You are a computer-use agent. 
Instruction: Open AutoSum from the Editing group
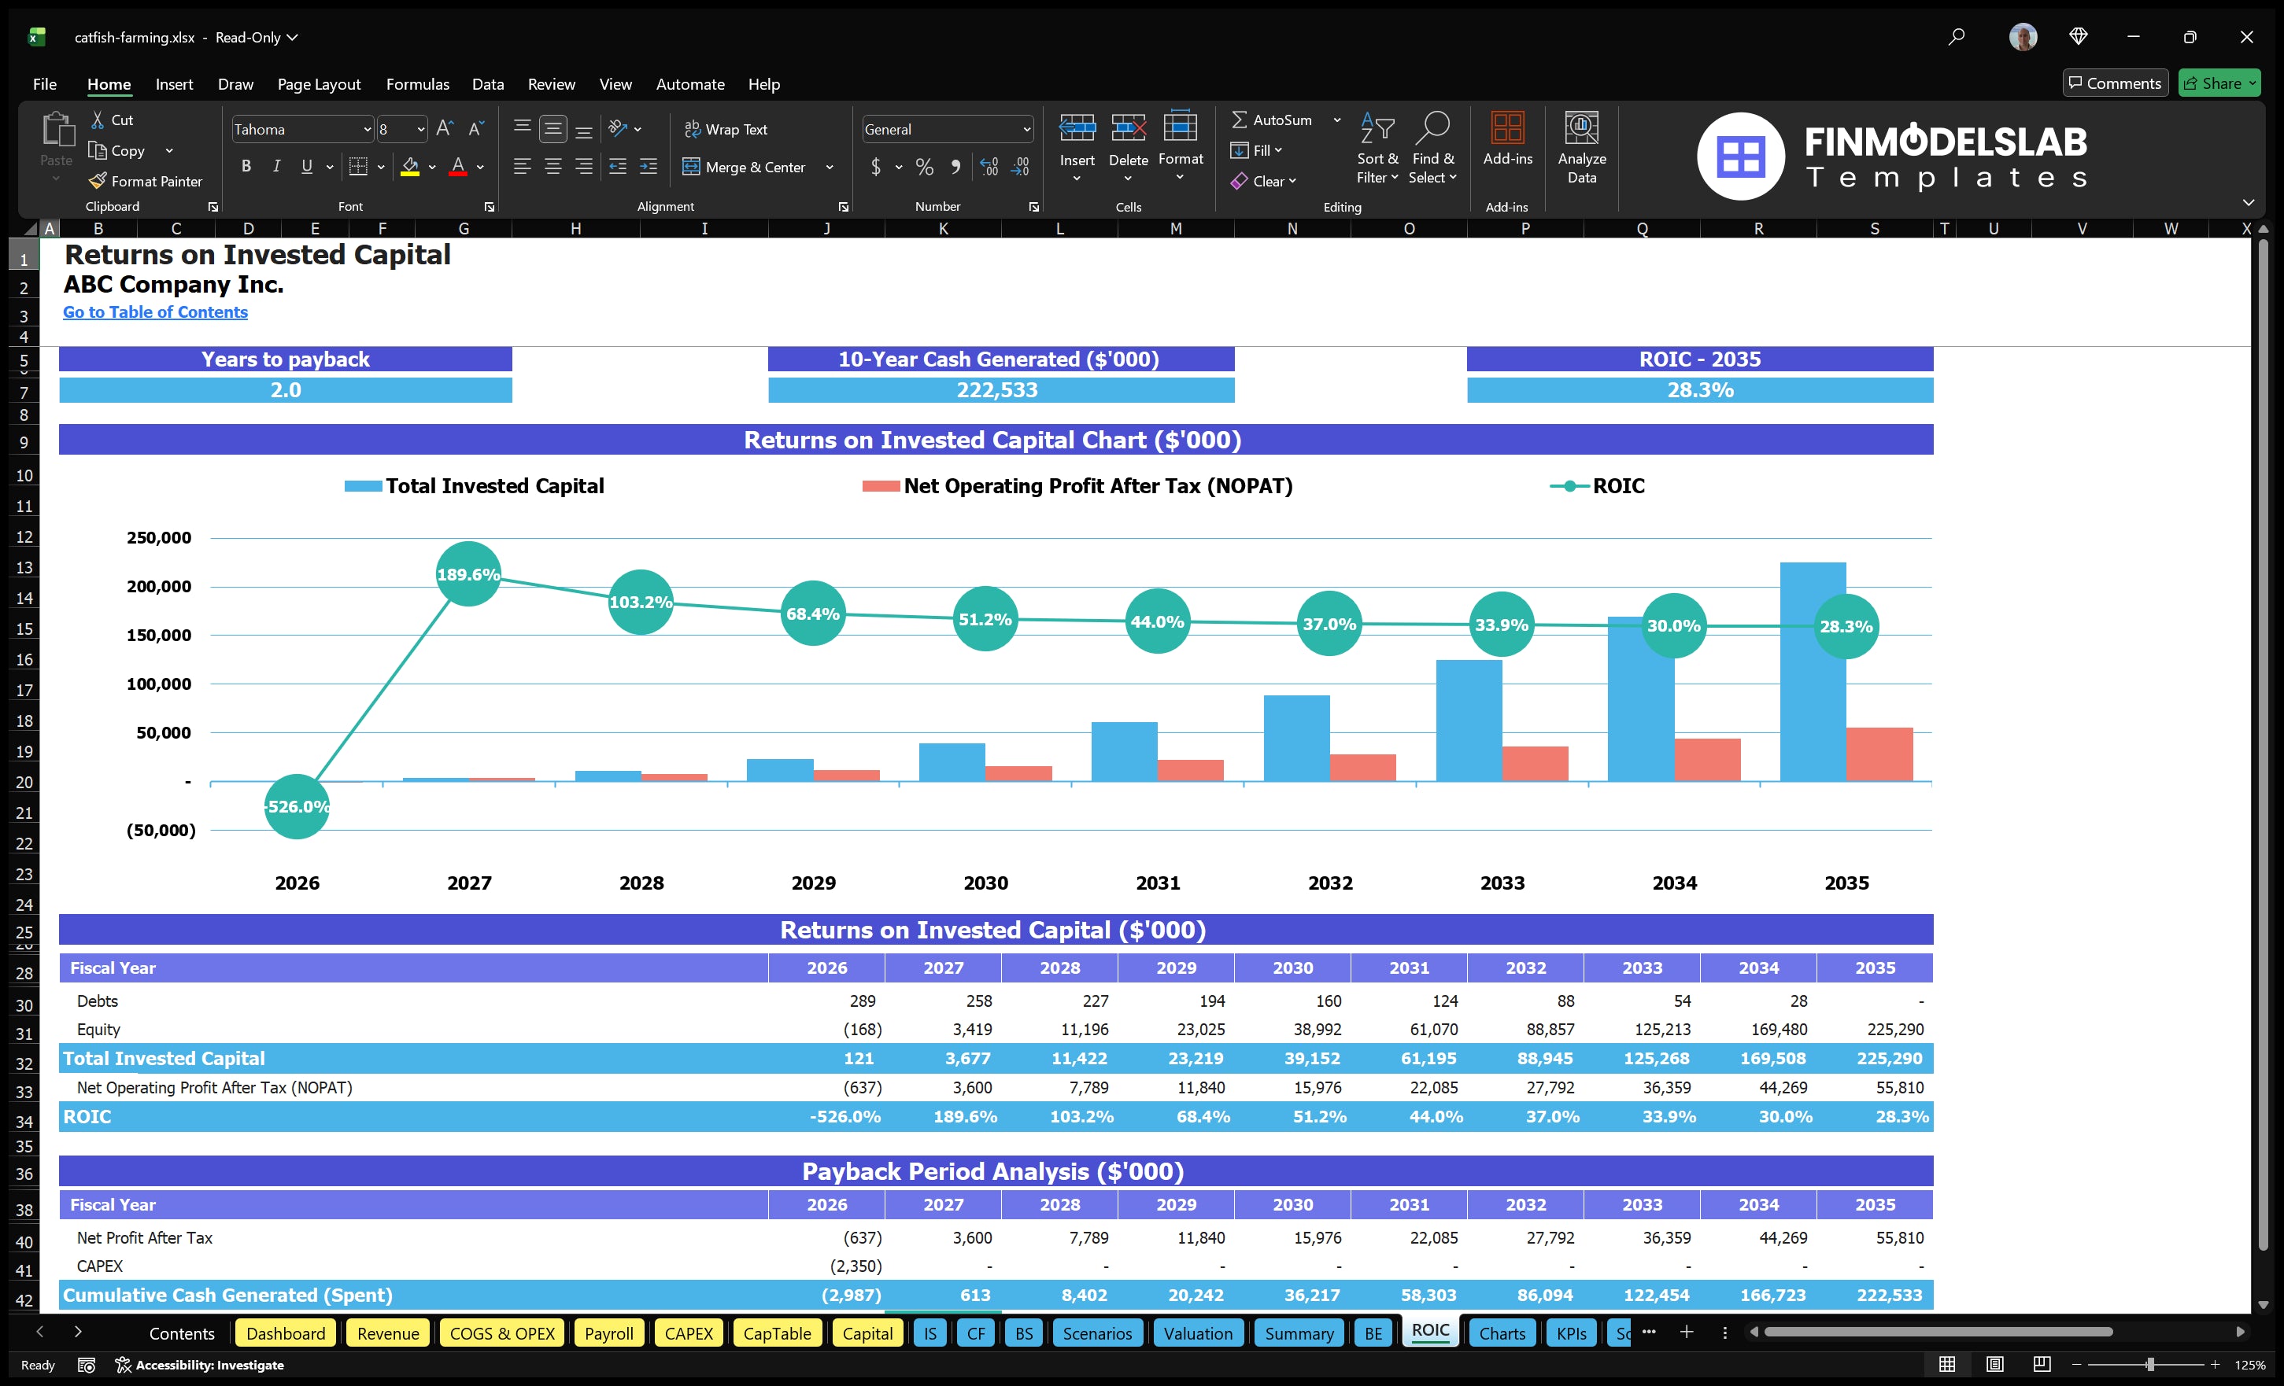(x=1277, y=120)
